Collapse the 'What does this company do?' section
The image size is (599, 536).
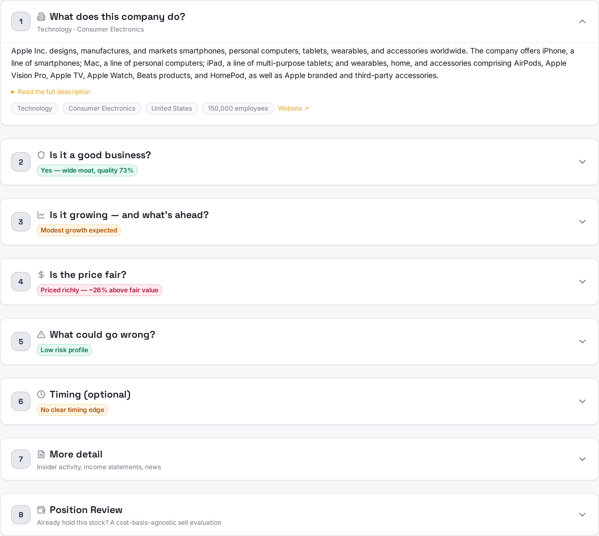(x=582, y=21)
